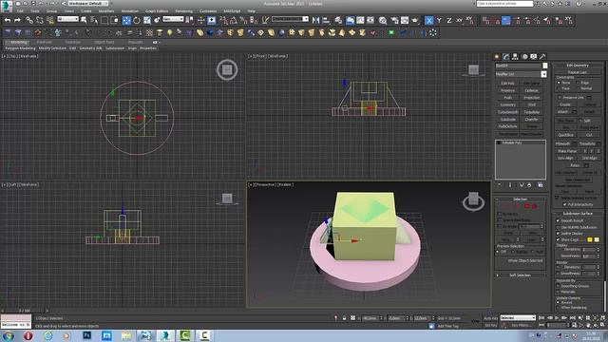Open Select by Name dialog icon

(94, 20)
